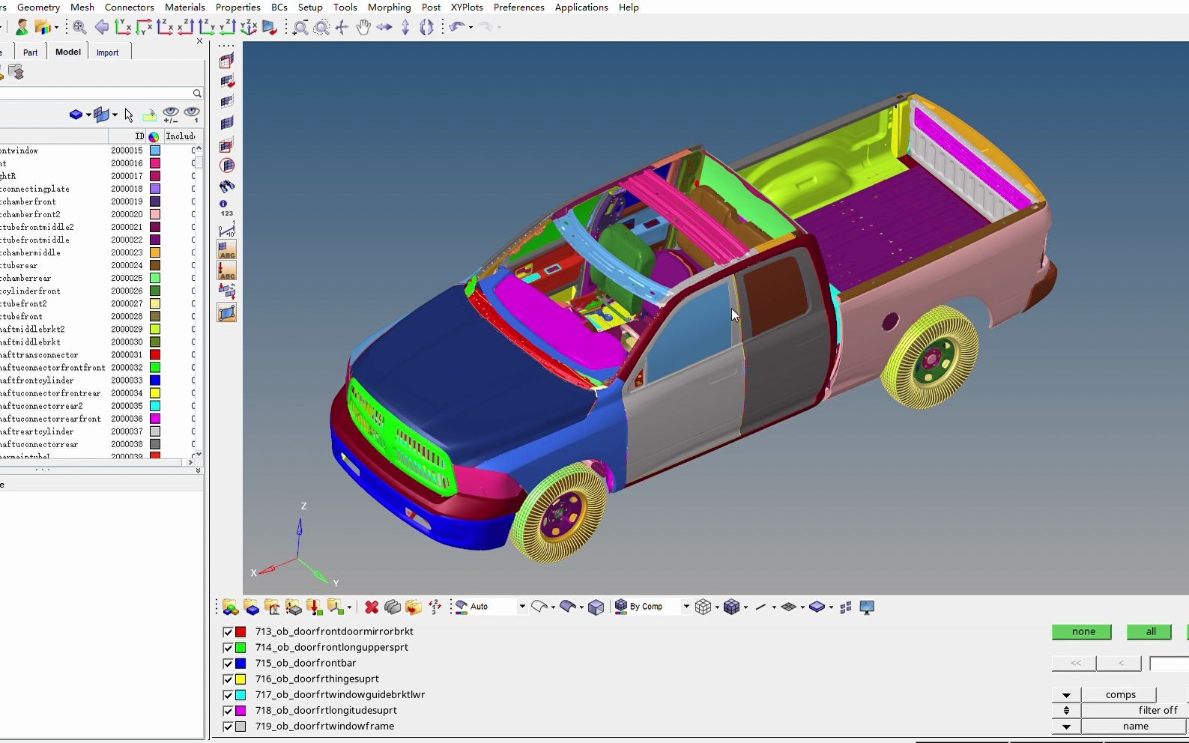Click the none selection button
The image size is (1189, 743).
coord(1082,631)
